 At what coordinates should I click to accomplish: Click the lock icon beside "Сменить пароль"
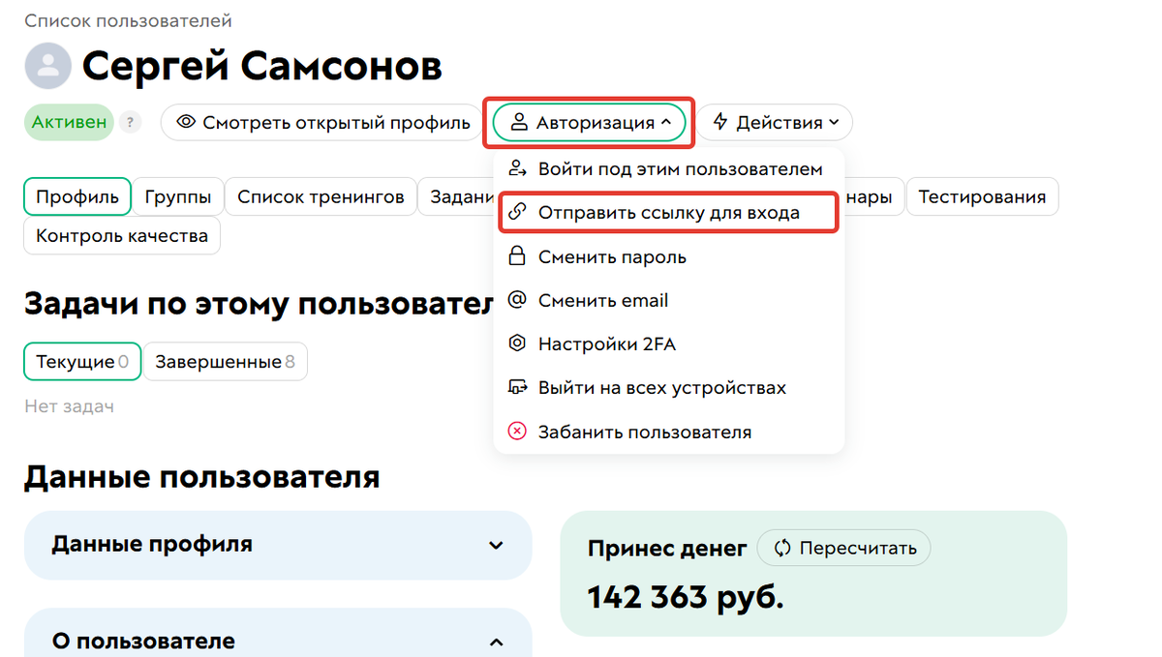coord(518,256)
